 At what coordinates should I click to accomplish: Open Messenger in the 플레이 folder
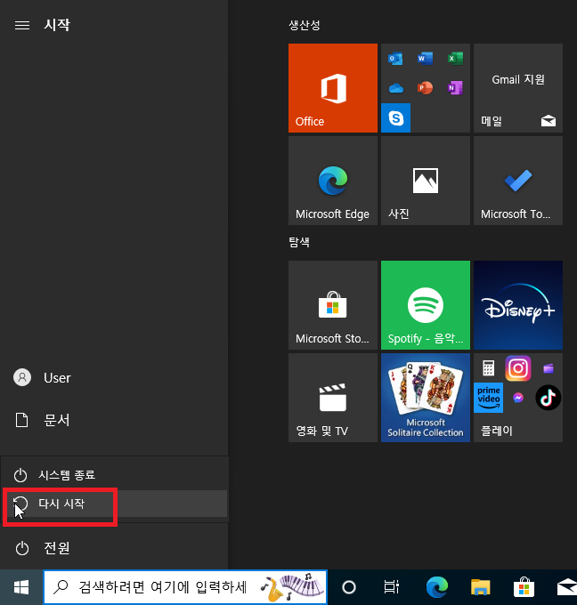(518, 398)
